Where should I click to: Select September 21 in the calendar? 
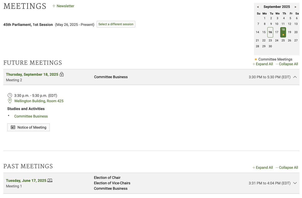(257, 40)
